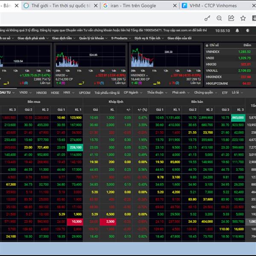The height and width of the screenshot is (256, 256).
Task: Open CP Ngành dropdown tab
Action: (133, 93)
